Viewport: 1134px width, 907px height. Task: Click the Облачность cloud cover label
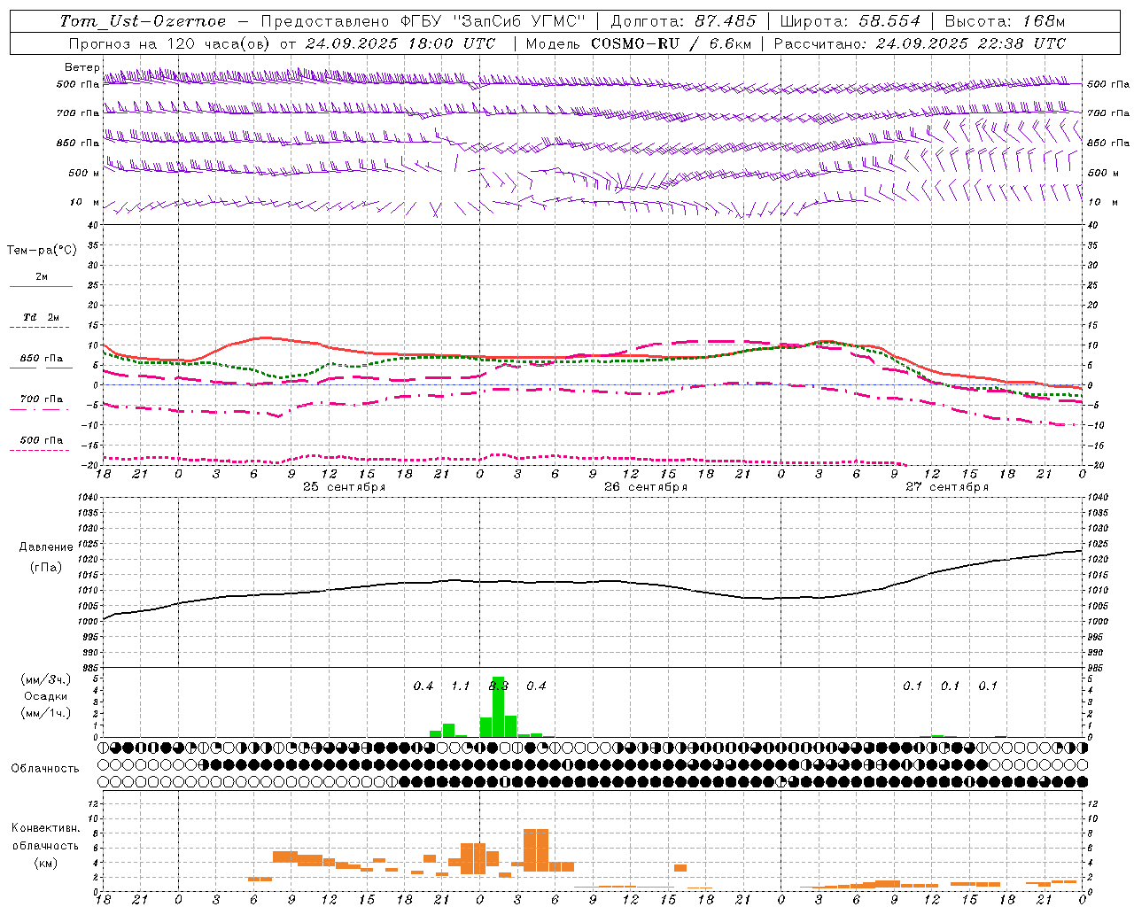(45, 769)
